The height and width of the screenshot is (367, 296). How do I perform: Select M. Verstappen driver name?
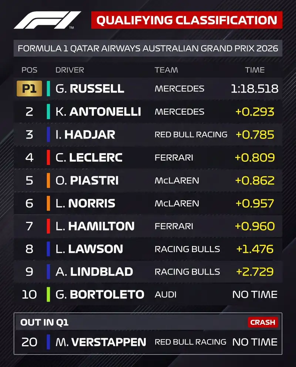101,342
